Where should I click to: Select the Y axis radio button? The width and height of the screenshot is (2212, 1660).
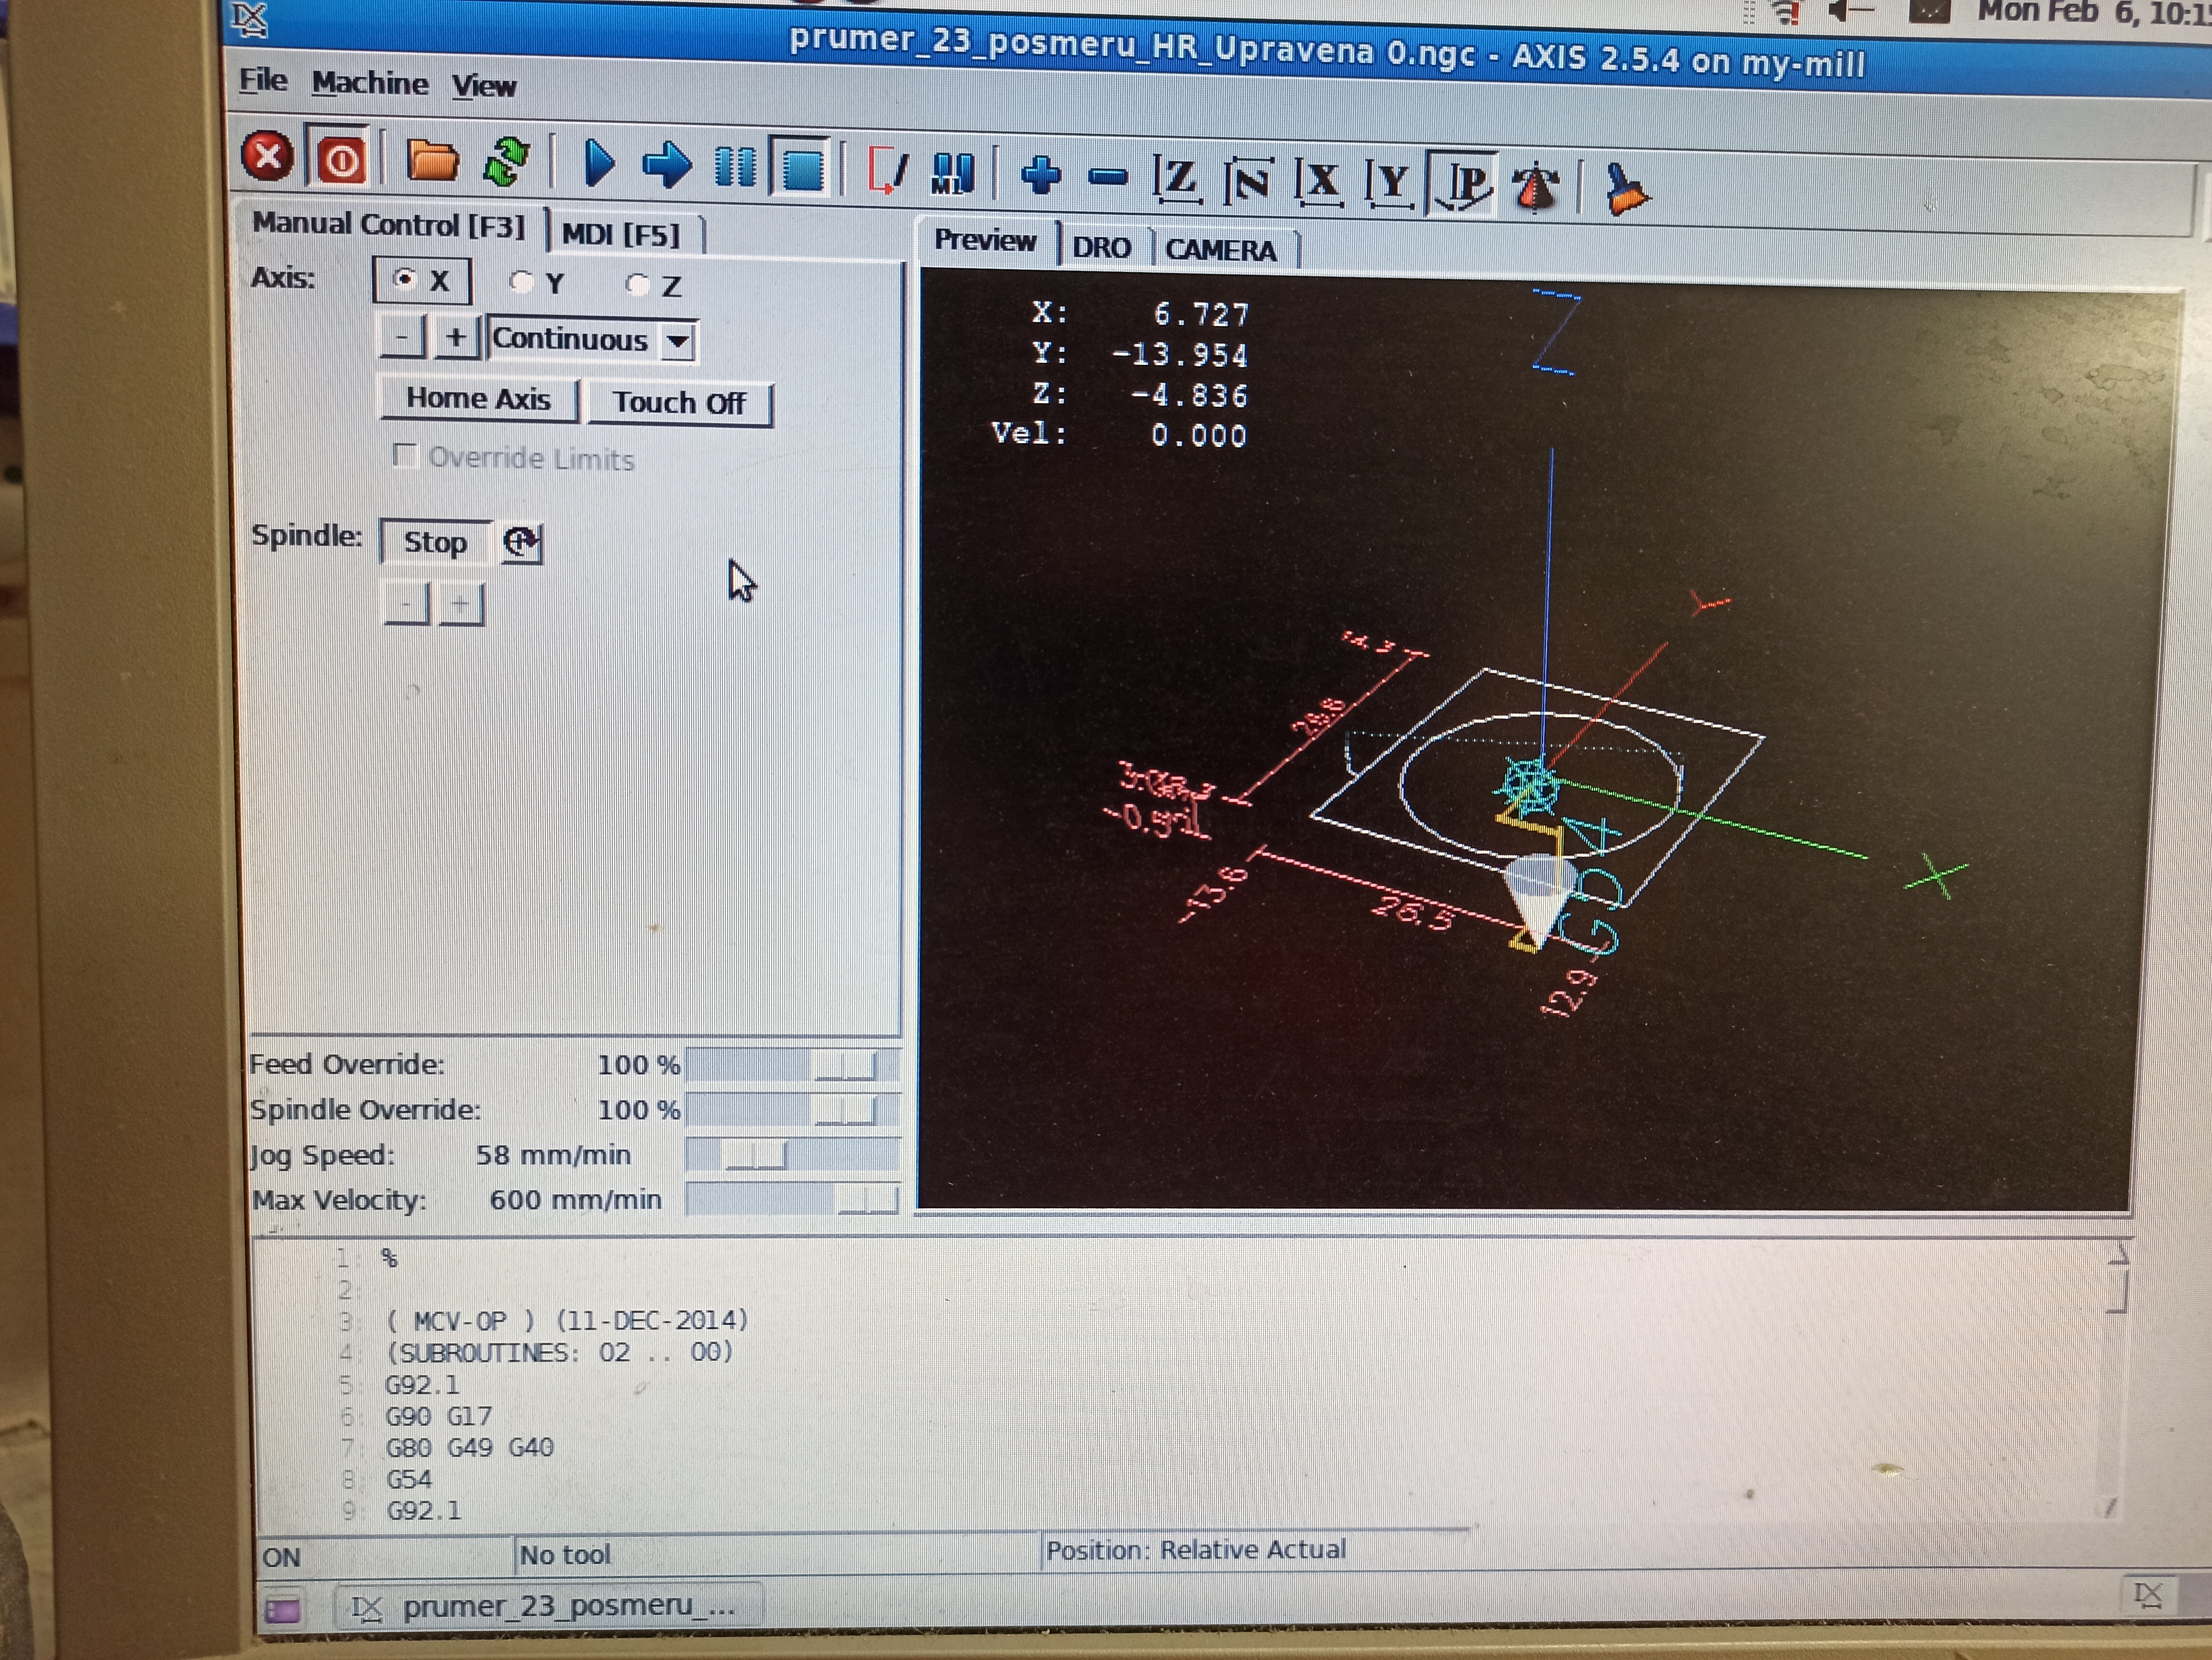pyautogui.click(x=521, y=283)
